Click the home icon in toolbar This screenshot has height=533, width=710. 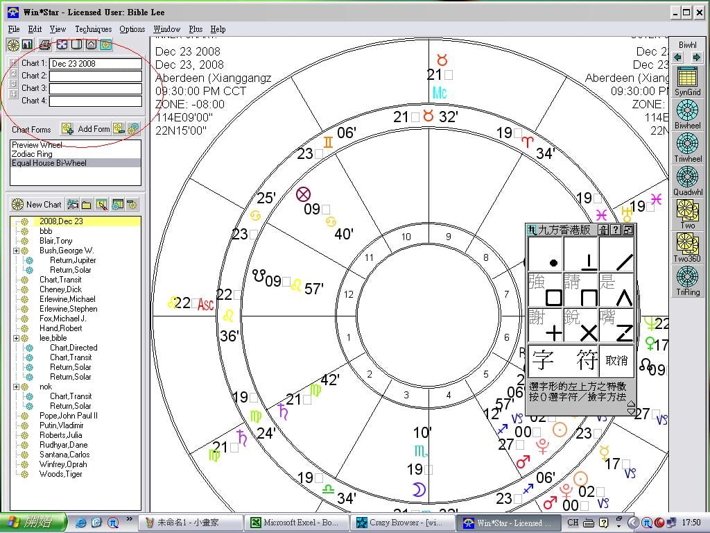click(91, 45)
